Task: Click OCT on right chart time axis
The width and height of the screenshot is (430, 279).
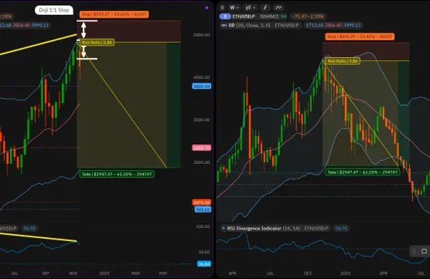Action: (308, 274)
